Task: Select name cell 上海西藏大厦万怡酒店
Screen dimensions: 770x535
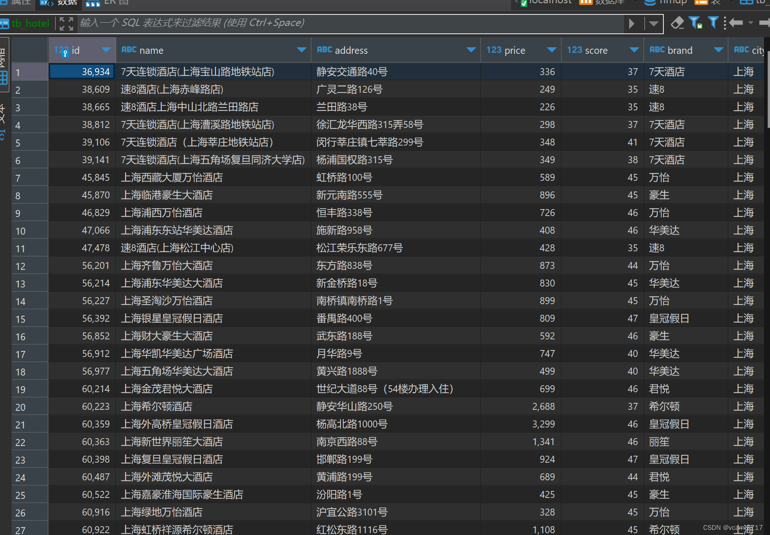Action: pos(213,178)
